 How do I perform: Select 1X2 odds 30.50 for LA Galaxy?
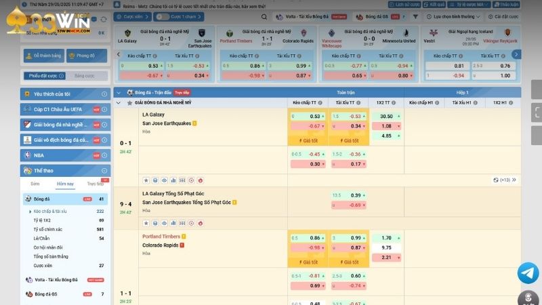pyautogui.click(x=386, y=116)
